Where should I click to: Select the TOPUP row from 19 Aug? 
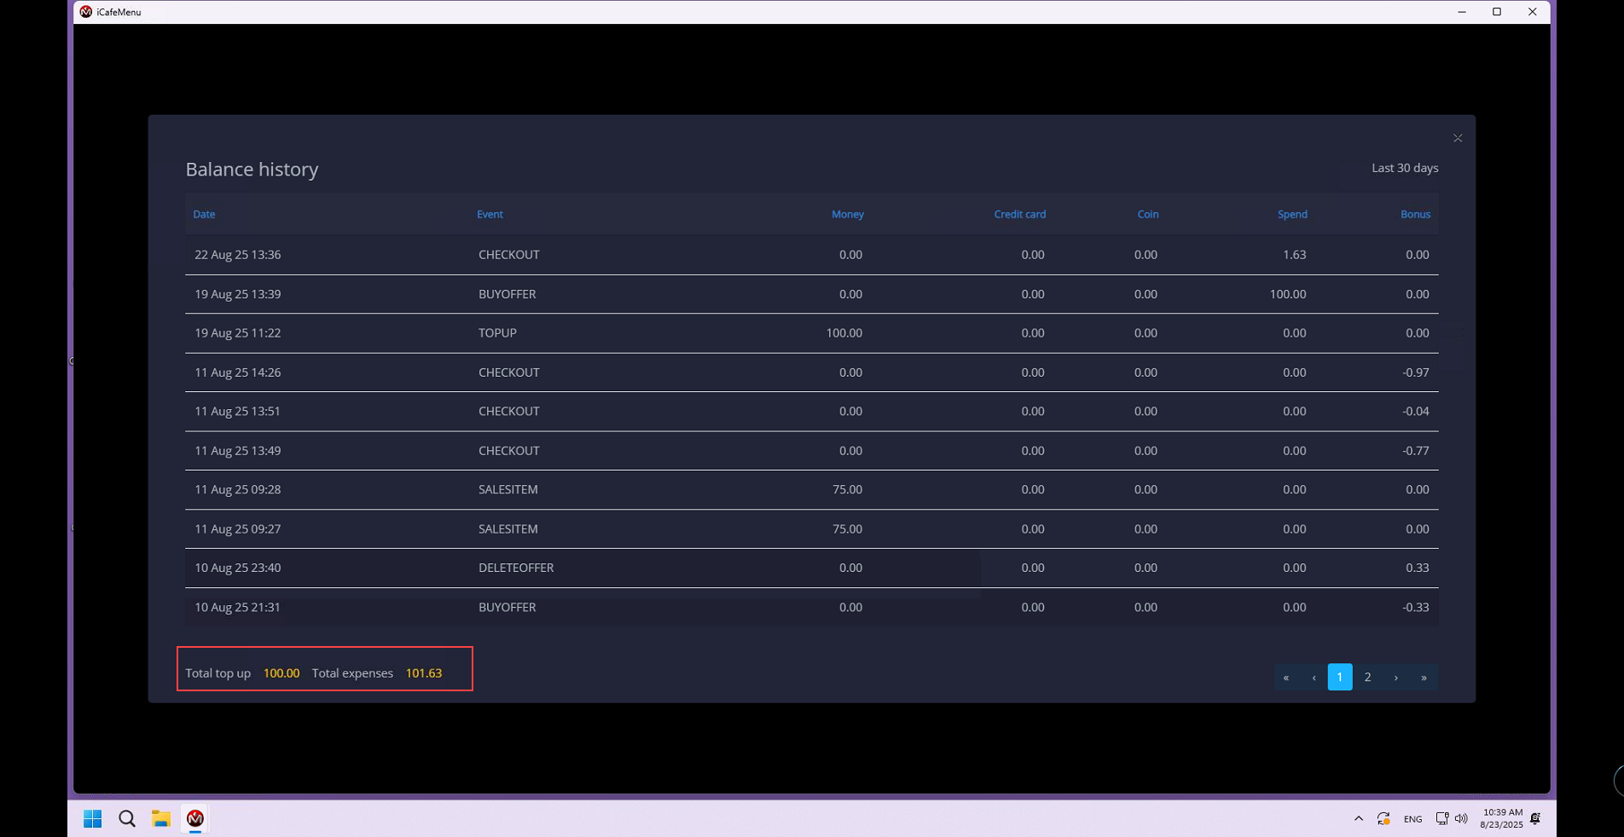pos(497,333)
